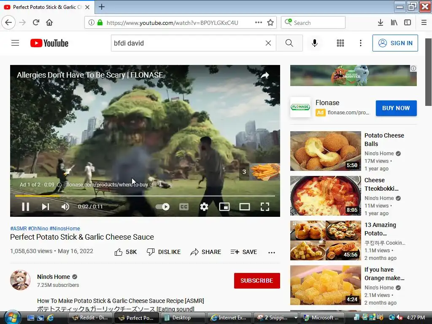
Task: Toggle sidebars icon in browser toolbar
Action: [408, 23]
